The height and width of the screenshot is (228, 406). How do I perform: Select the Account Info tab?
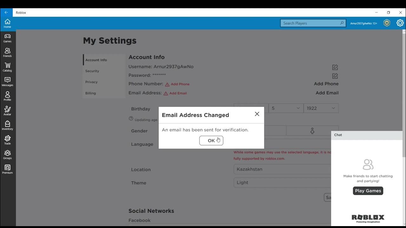point(104,60)
